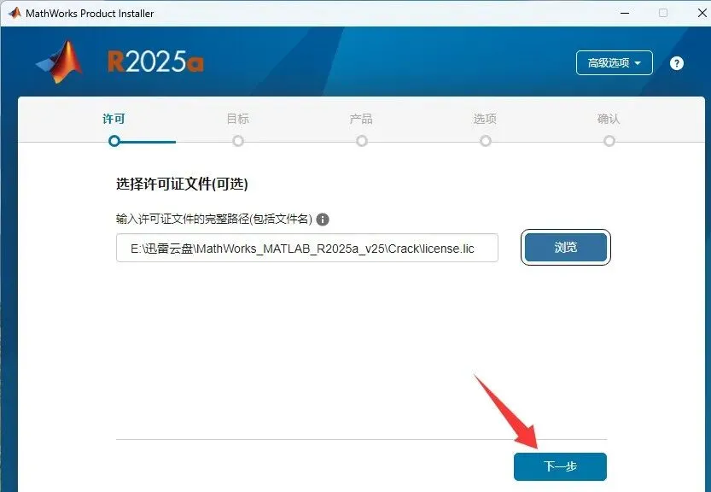This screenshot has width=711, height=492.
Task: Click the R2025a version logo text
Action: tap(155, 62)
